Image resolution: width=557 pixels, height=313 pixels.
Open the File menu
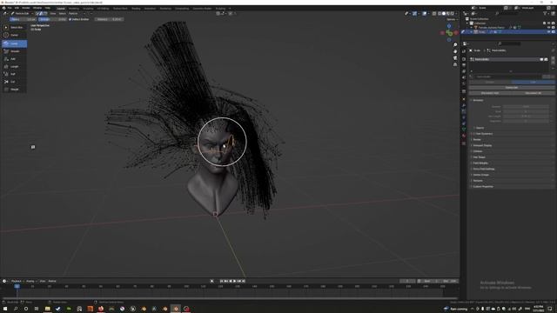click(10, 8)
